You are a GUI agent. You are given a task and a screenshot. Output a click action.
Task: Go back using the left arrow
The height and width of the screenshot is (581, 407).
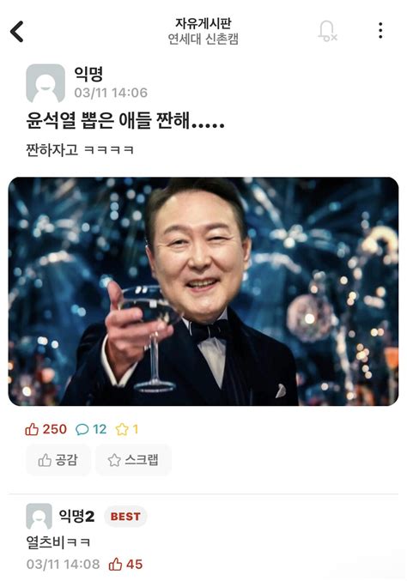(x=17, y=32)
